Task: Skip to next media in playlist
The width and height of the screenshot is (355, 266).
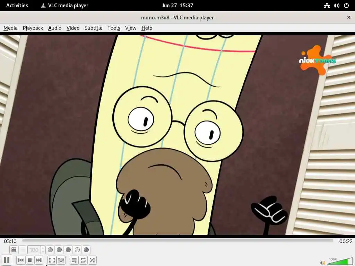Action: pyautogui.click(x=39, y=260)
